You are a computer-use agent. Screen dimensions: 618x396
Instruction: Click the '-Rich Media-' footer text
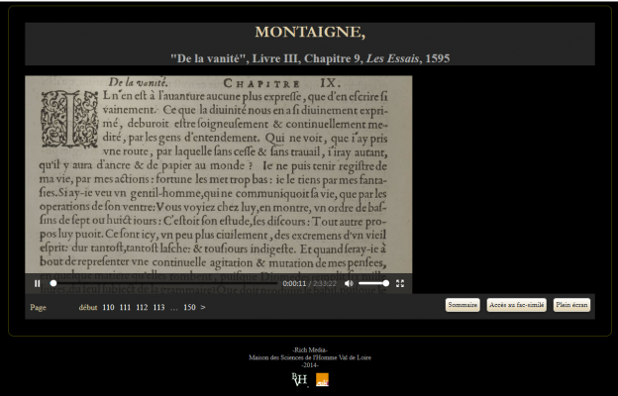(310, 349)
